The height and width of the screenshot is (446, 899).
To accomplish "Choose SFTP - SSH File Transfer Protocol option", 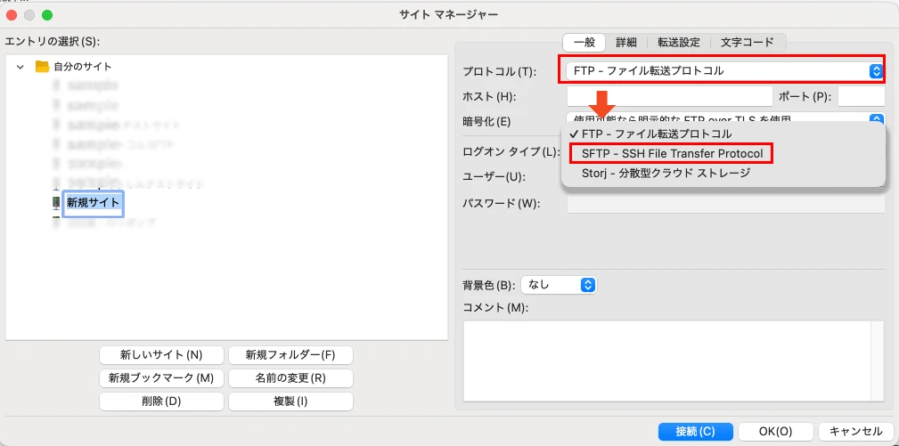I will tap(672, 153).
